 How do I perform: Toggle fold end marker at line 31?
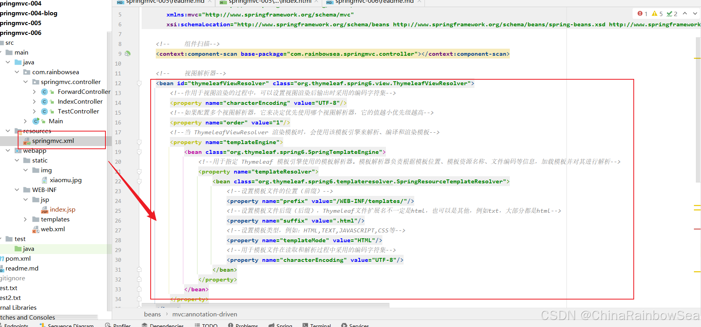[x=139, y=270]
